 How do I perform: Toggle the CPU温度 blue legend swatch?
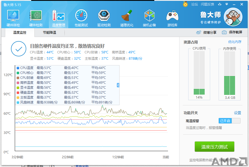pos(18,68)
